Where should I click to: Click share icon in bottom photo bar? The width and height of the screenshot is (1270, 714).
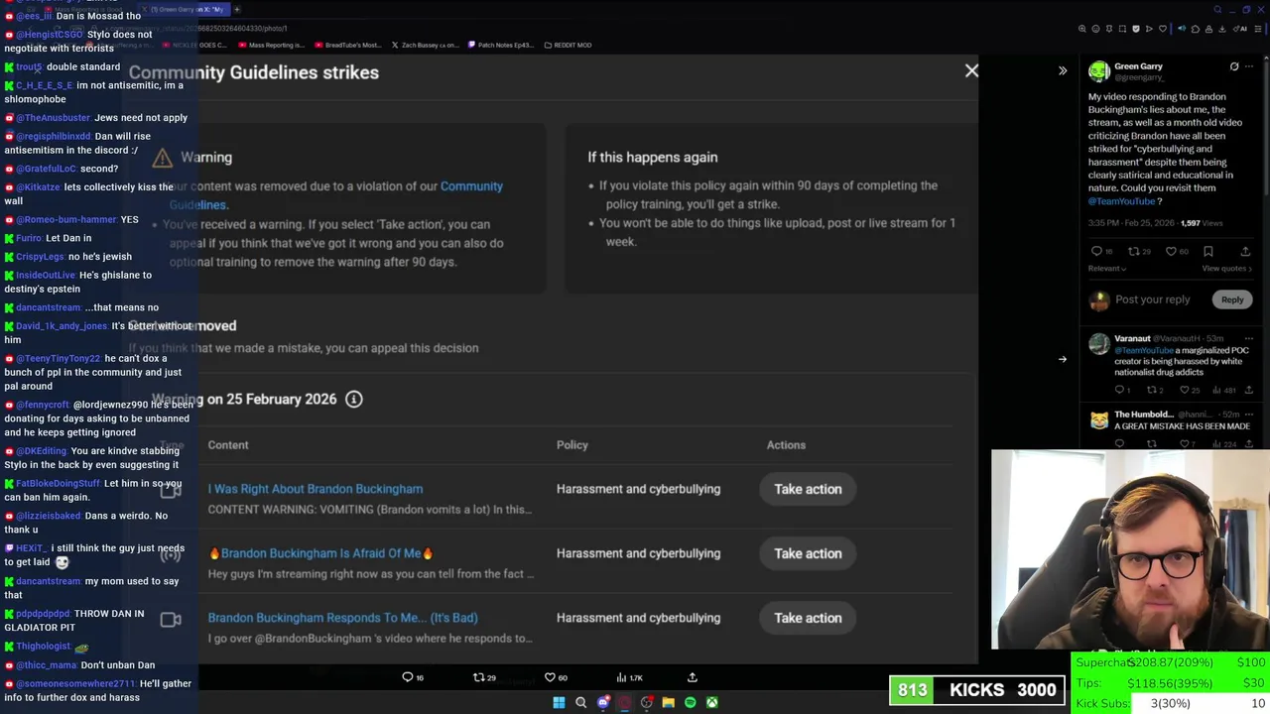click(x=693, y=677)
